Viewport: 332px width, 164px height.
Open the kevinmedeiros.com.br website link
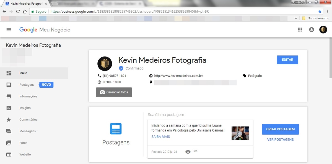coord(179,76)
